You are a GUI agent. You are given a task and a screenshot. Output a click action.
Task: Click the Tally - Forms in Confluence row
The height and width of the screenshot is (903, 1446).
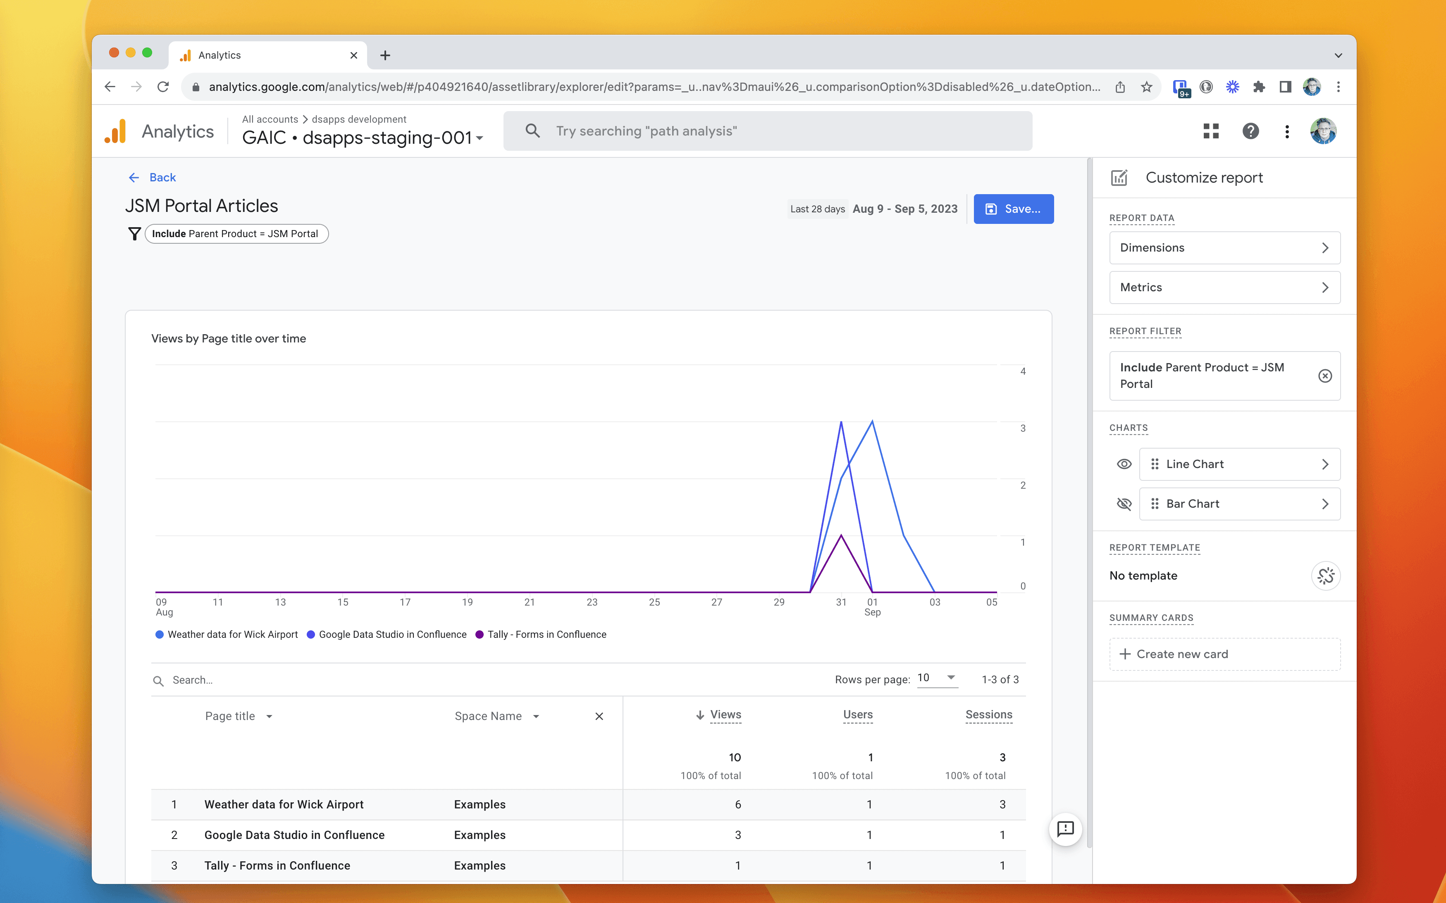(x=588, y=865)
